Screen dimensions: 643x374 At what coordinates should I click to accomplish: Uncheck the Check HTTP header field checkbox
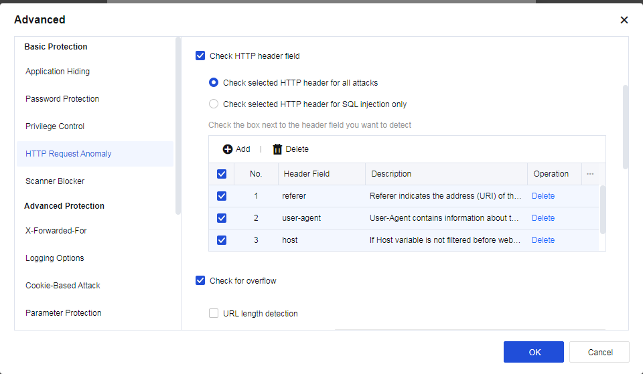tap(200, 56)
